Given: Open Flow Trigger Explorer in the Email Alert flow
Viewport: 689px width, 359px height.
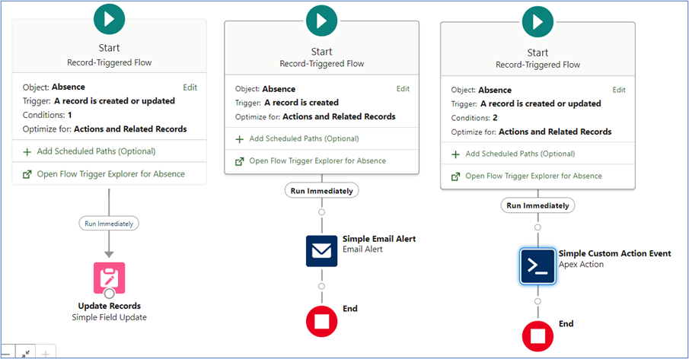Looking at the screenshot, I should 317,160.
